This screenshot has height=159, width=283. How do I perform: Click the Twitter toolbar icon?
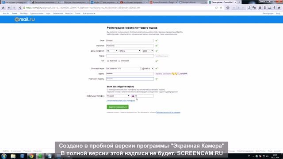[x=279, y=8]
